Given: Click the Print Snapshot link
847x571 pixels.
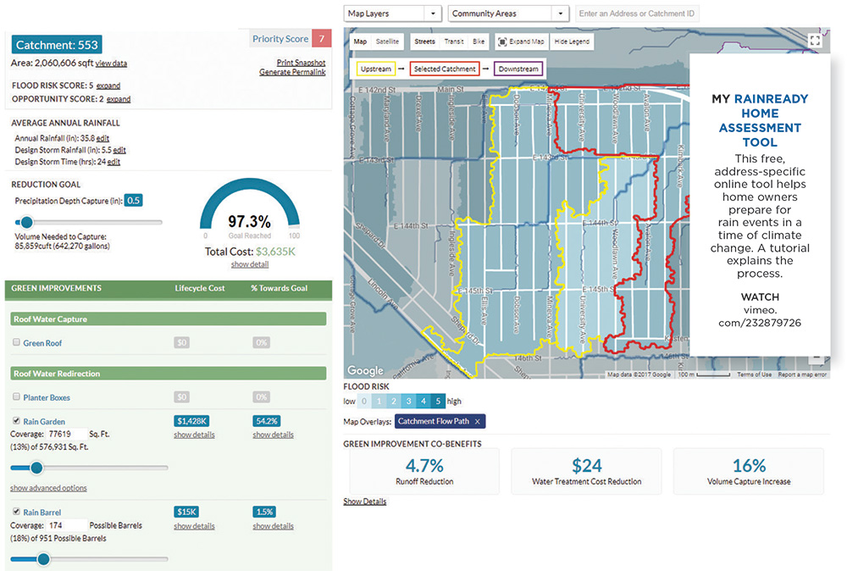Looking at the screenshot, I should click(x=301, y=63).
